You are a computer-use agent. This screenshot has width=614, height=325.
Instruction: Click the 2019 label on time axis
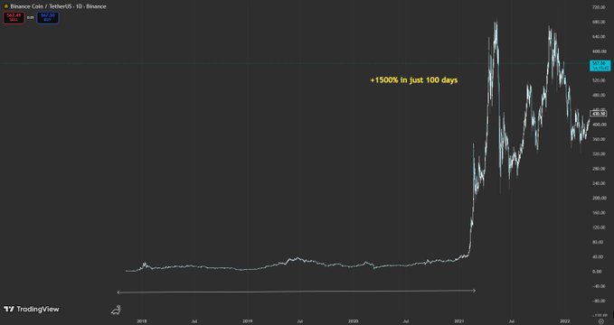coord(247,320)
